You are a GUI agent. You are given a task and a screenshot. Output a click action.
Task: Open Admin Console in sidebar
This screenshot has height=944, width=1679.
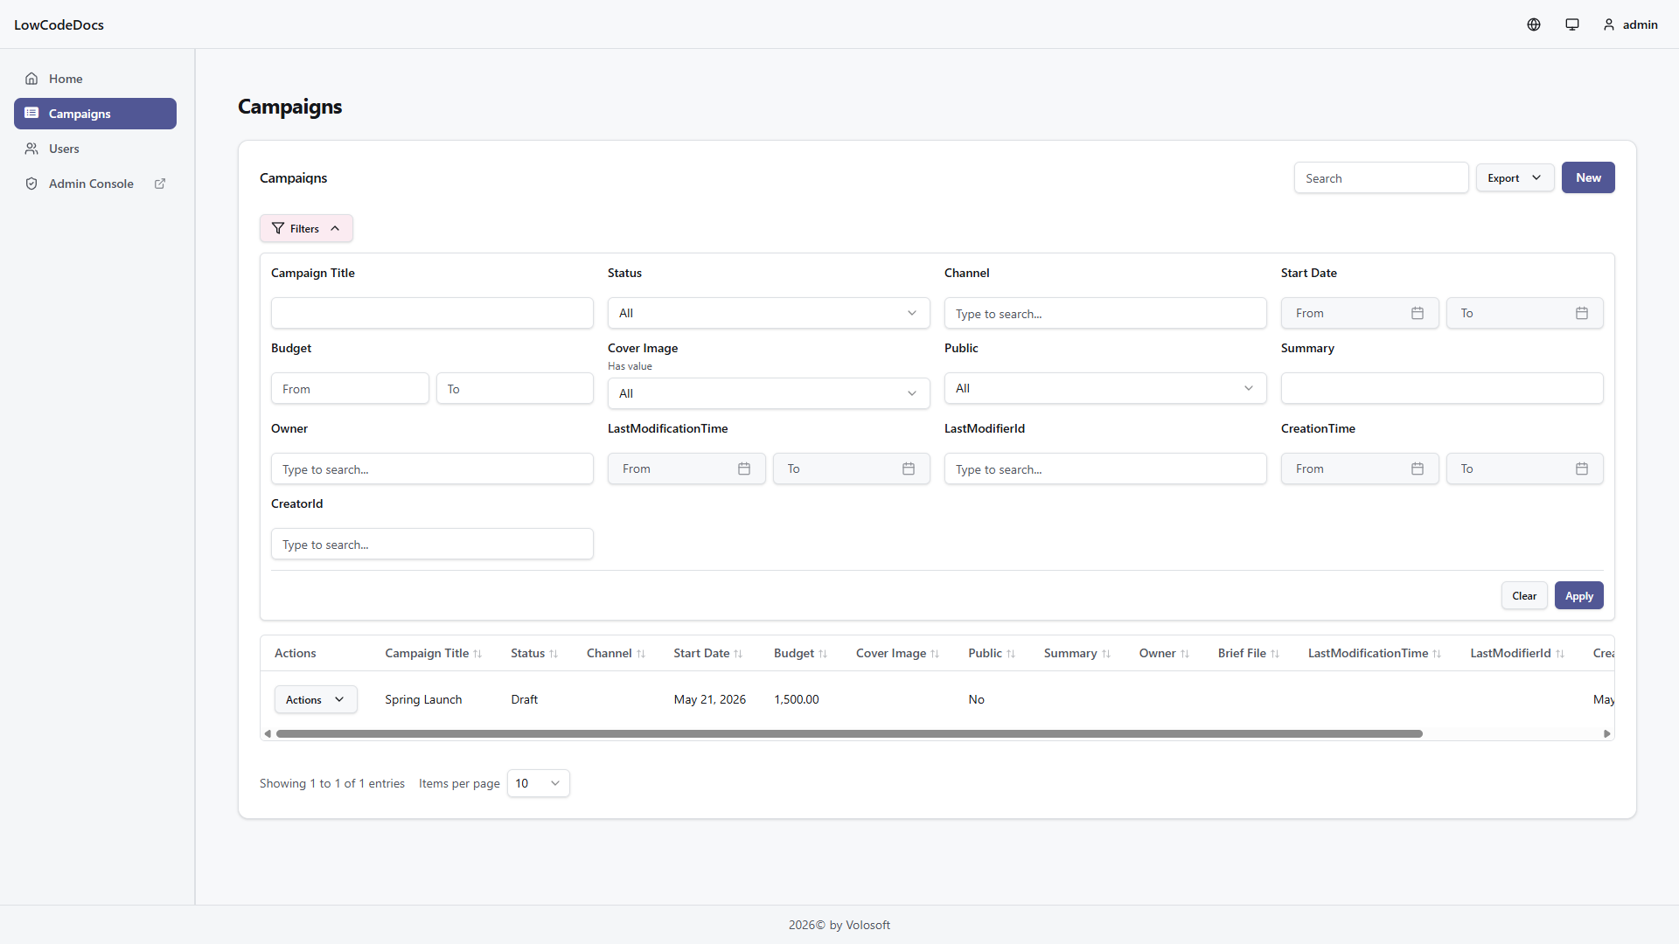(95, 184)
